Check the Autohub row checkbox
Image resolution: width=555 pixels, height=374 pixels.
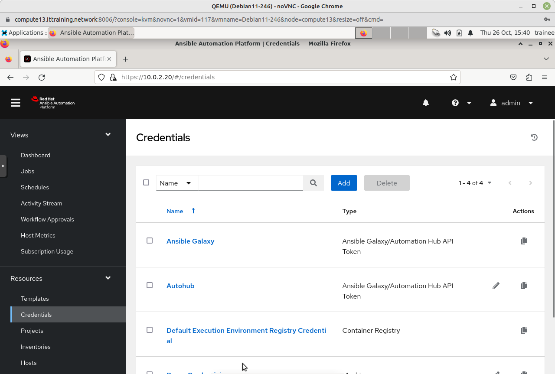coord(150,285)
